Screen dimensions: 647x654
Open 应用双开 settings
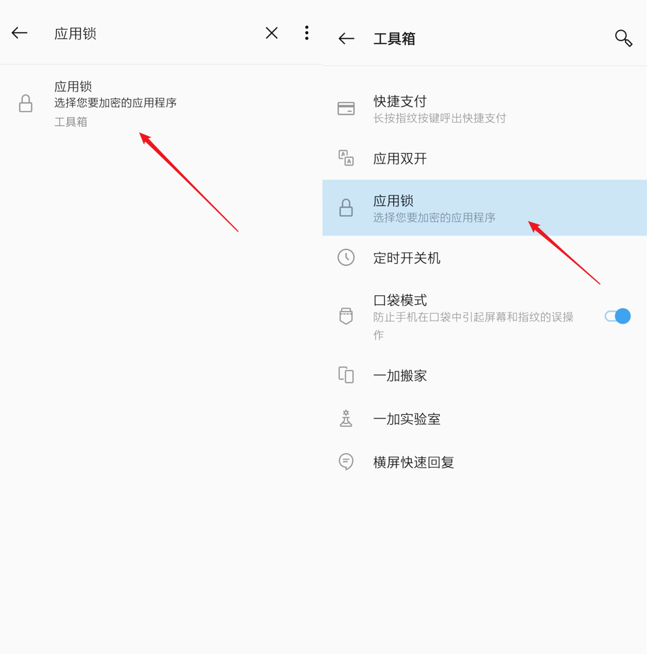(x=484, y=159)
